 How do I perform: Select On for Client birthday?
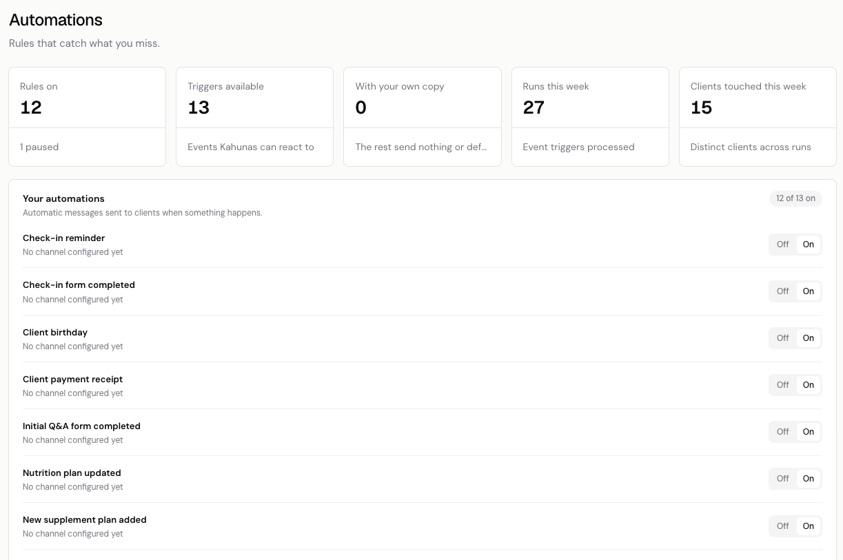(809, 338)
